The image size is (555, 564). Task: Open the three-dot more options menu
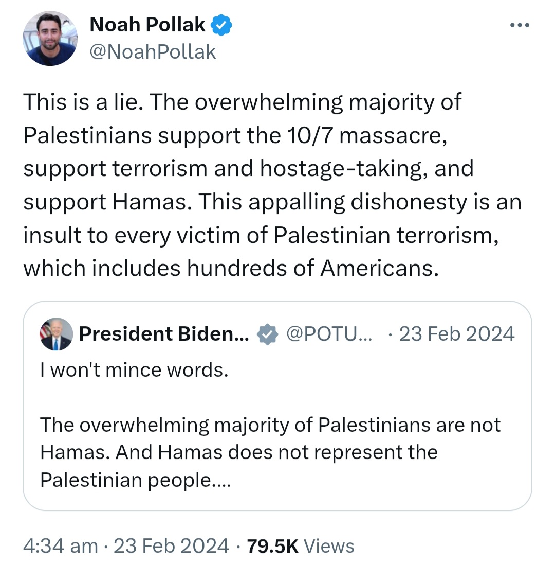point(521,25)
